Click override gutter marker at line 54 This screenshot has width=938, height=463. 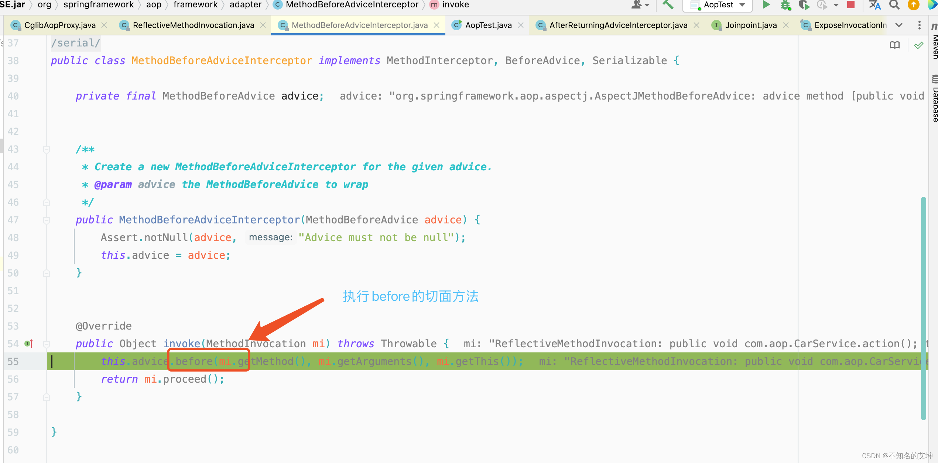tap(29, 344)
